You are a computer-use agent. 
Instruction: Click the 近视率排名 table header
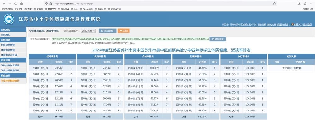click(x=196, y=56)
